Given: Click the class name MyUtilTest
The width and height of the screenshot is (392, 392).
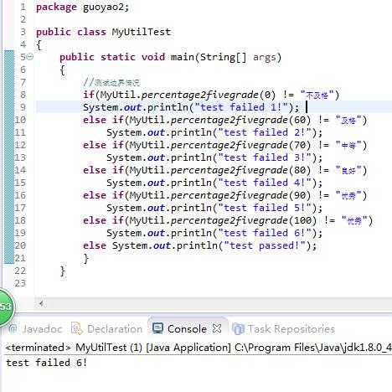Looking at the screenshot, I should (x=142, y=32).
